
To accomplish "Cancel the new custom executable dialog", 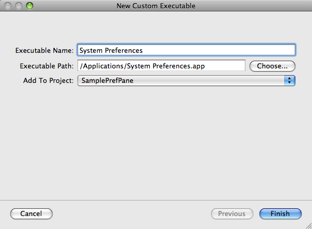I will click(x=31, y=213).
